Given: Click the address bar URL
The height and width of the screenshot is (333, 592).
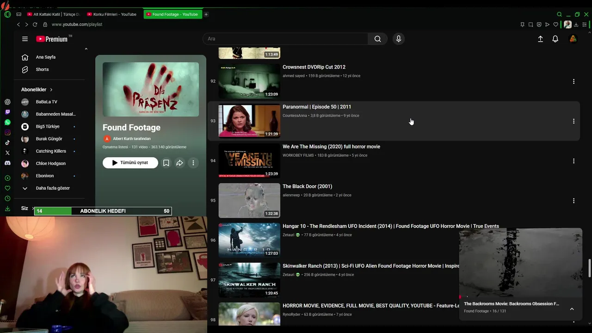Looking at the screenshot, I should pyautogui.click(x=77, y=25).
